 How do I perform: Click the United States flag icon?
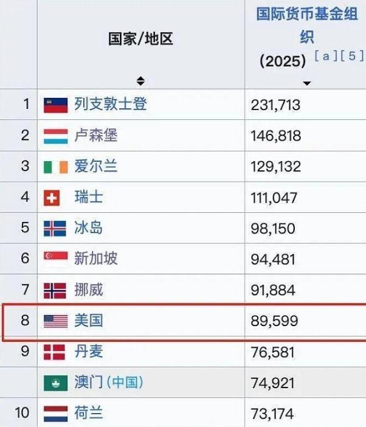(55, 321)
